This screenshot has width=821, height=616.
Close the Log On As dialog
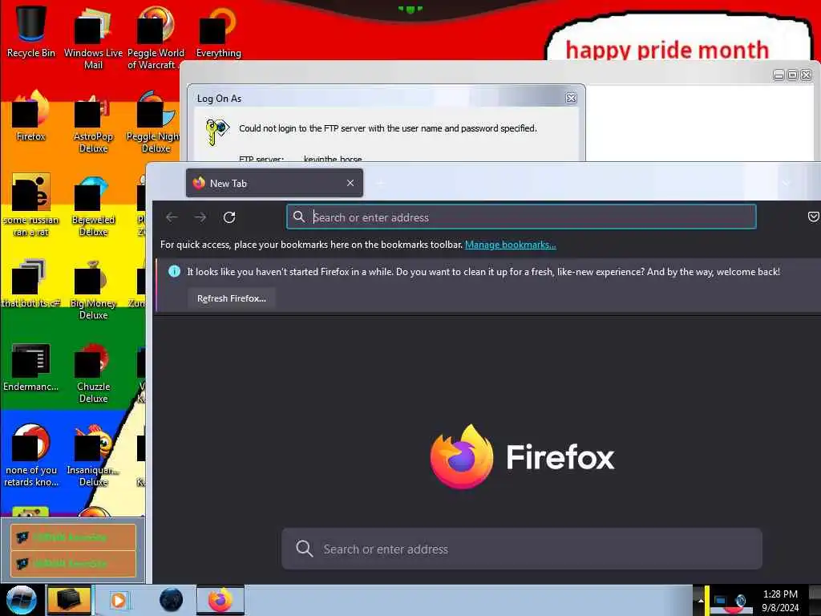coord(571,98)
